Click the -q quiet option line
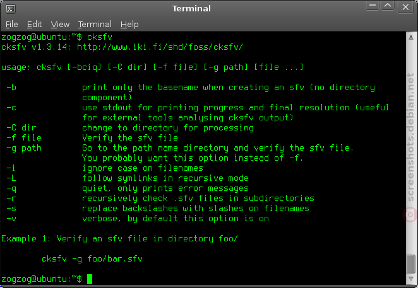Image resolution: width=418 pixels, height=288 pixels. pyautogui.click(x=128, y=188)
